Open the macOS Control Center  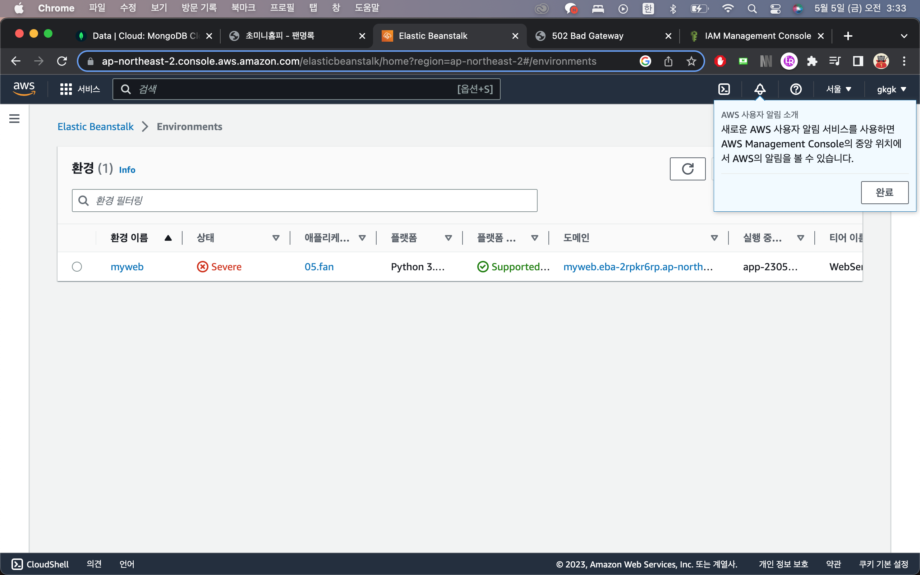pos(775,8)
